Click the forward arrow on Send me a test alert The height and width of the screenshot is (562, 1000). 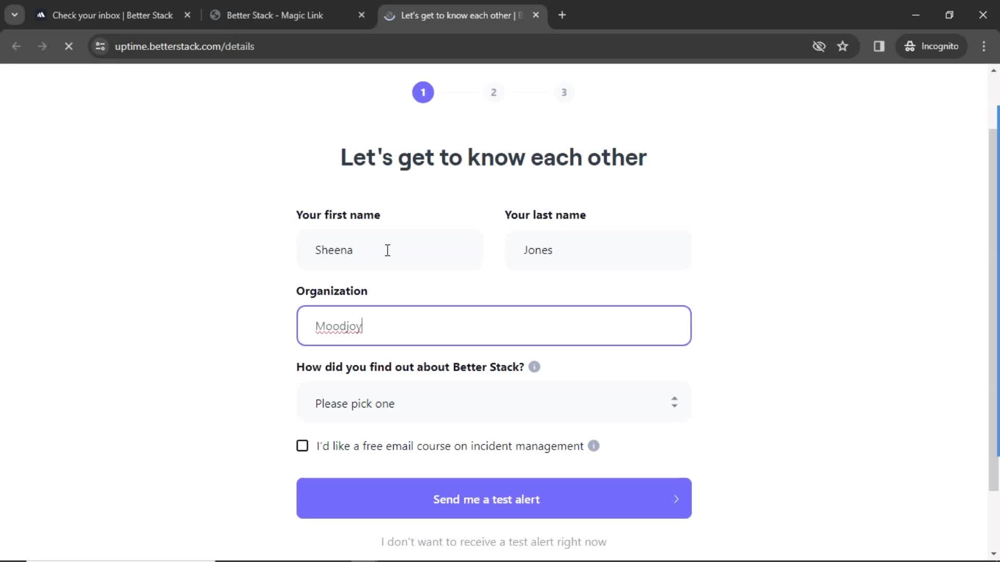pyautogui.click(x=675, y=499)
